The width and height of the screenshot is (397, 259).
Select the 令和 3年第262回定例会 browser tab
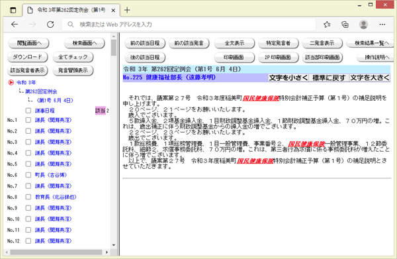(71, 10)
